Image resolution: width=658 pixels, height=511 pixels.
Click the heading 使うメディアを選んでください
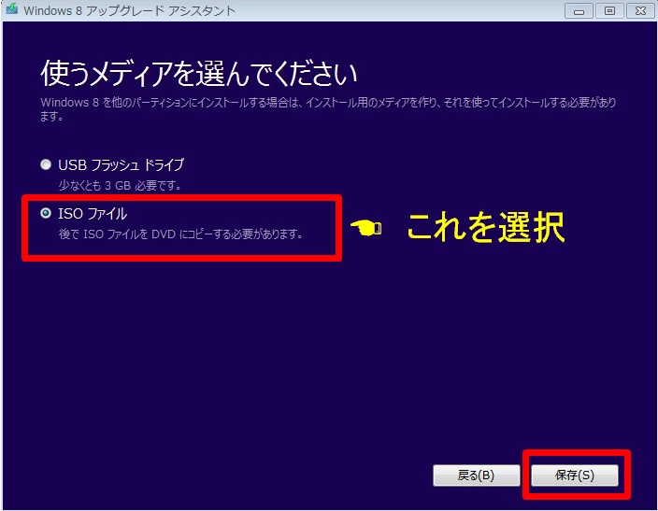(198, 73)
